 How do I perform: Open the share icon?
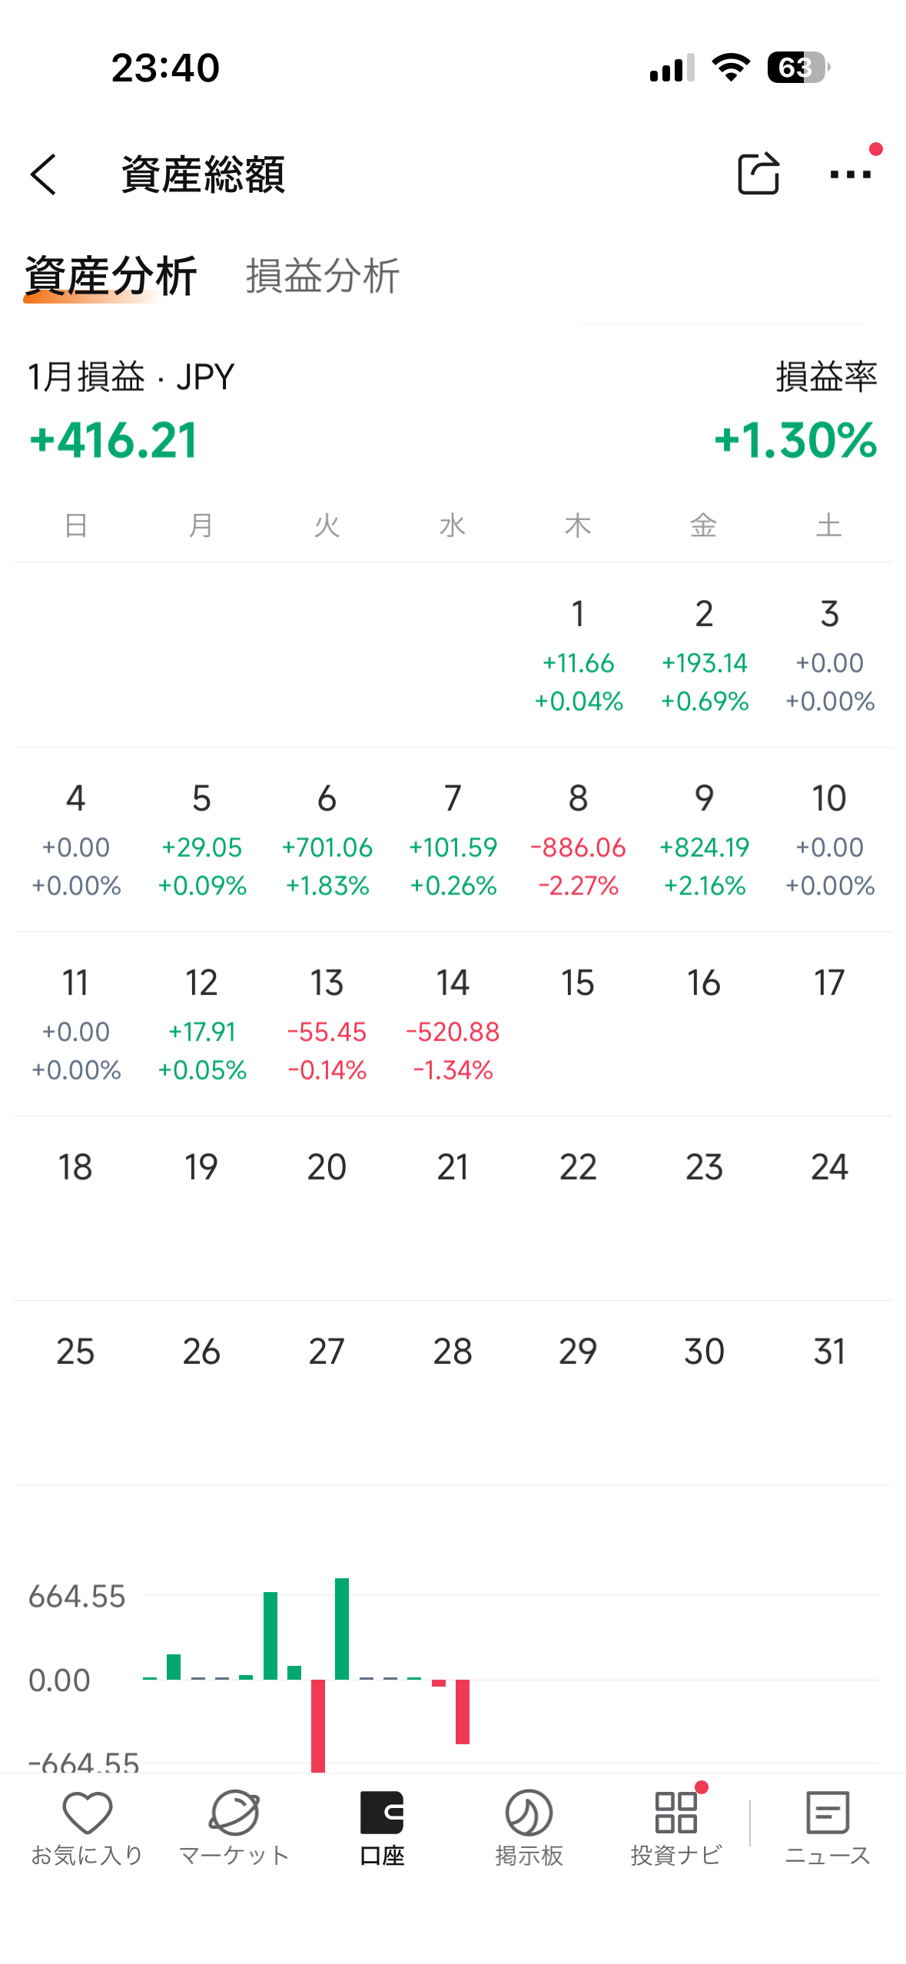(x=758, y=174)
